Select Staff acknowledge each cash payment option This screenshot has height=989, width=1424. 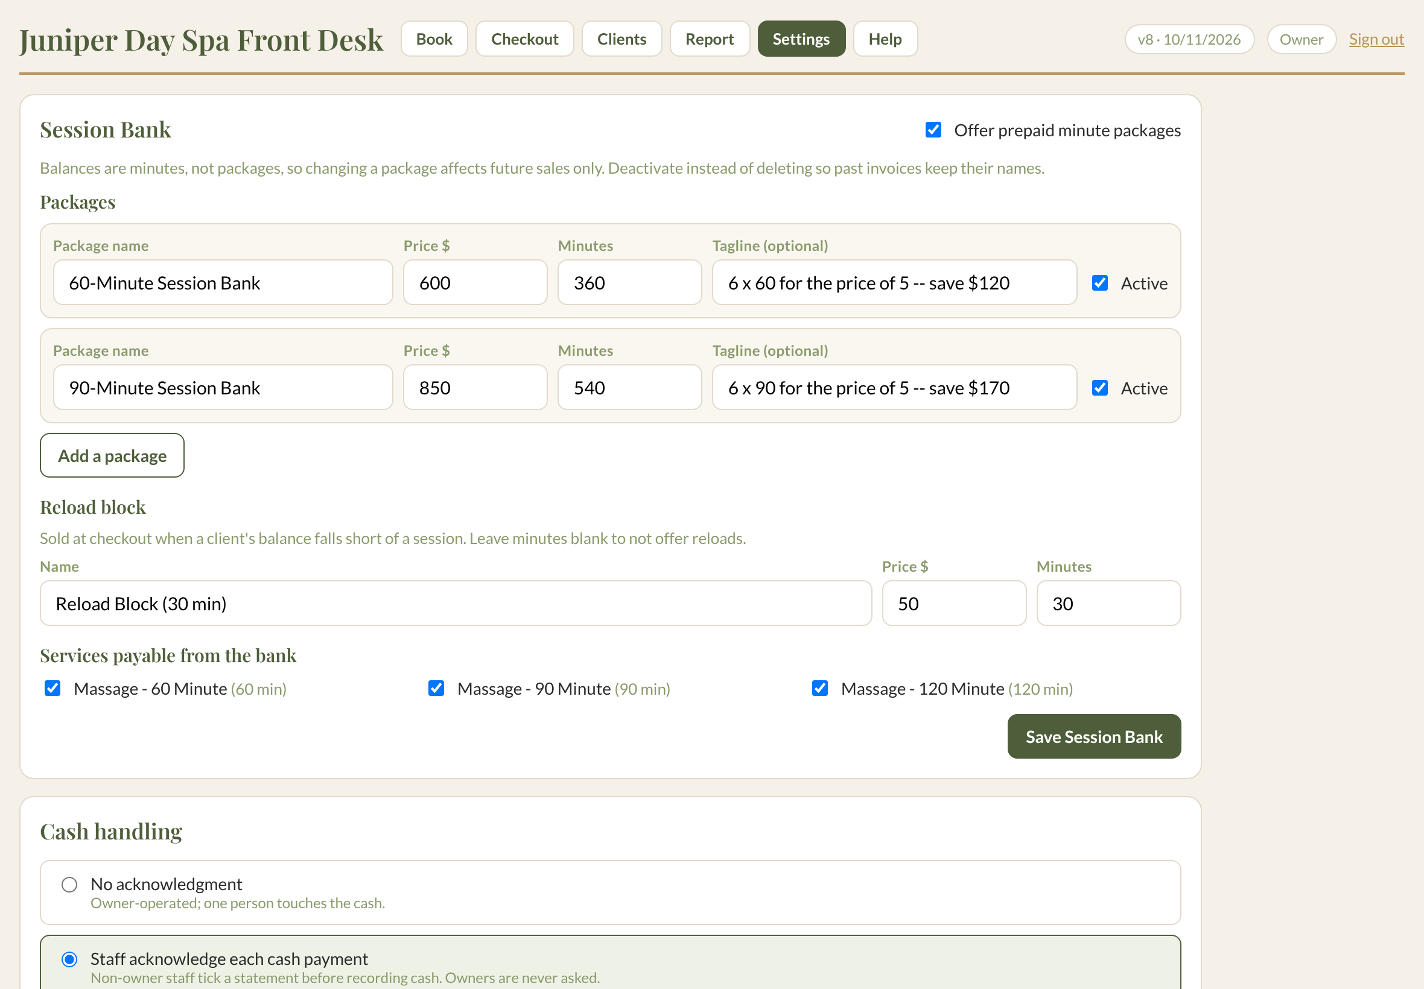tap(69, 959)
